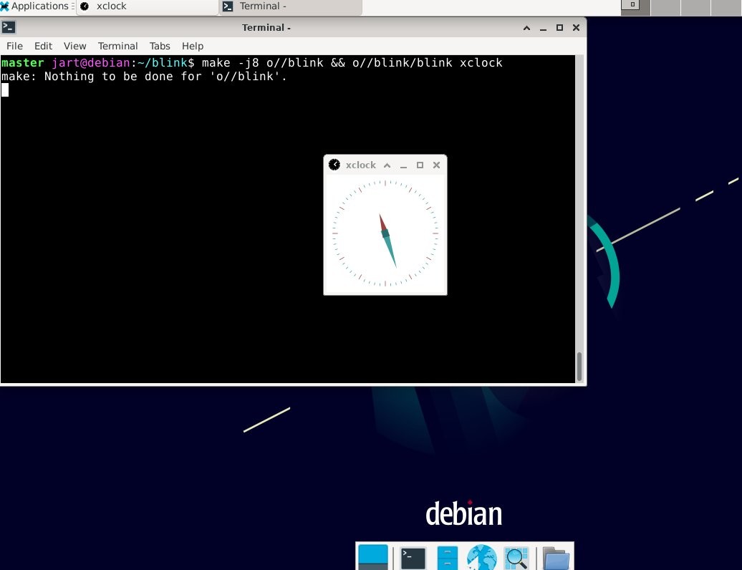
Task: Open Application Finder magnifier in dock
Action: (x=516, y=558)
